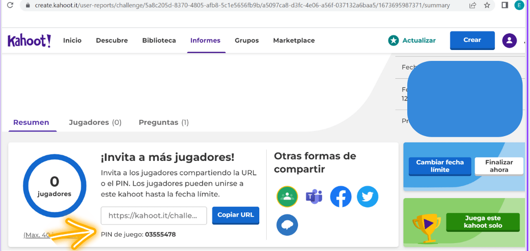The image size is (530, 251).
Task: Click the 0 jugadores circle counter
Action: [x=54, y=186]
